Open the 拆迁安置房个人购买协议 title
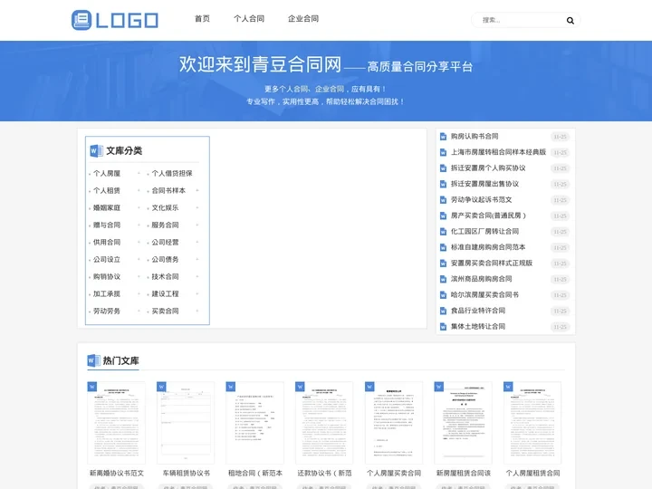The height and width of the screenshot is (489, 652). (x=488, y=168)
